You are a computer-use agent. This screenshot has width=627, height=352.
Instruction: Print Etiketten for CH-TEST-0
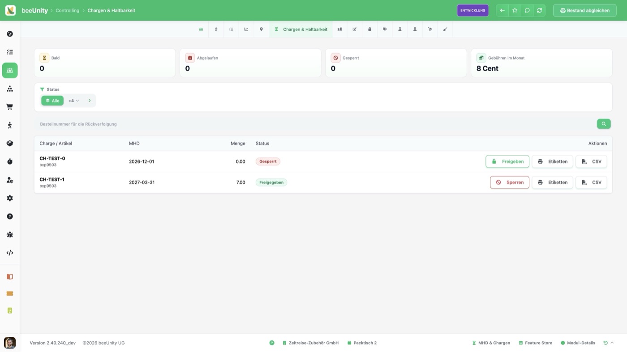552,161
